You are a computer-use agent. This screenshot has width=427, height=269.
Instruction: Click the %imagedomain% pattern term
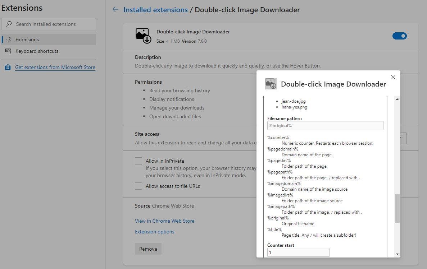284,183
